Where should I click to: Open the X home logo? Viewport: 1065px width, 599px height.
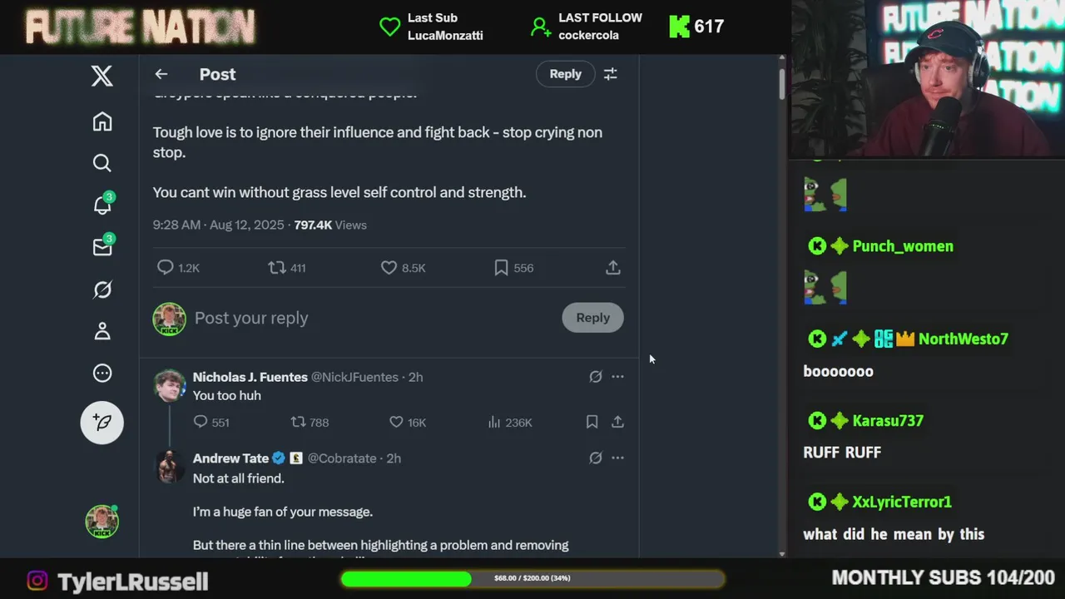click(x=102, y=77)
